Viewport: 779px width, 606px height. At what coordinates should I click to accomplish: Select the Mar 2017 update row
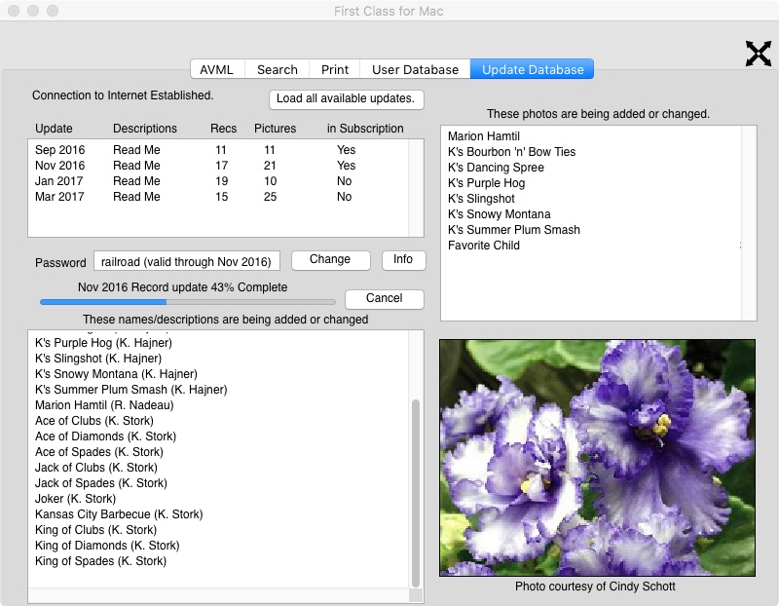(x=217, y=197)
